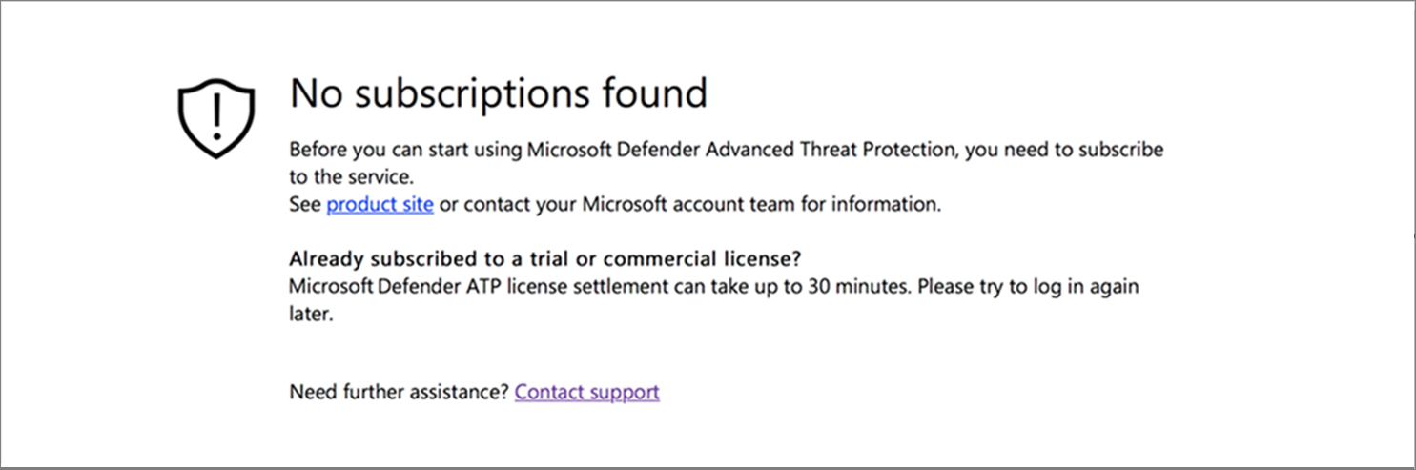Click the shield warning icon

(216, 117)
